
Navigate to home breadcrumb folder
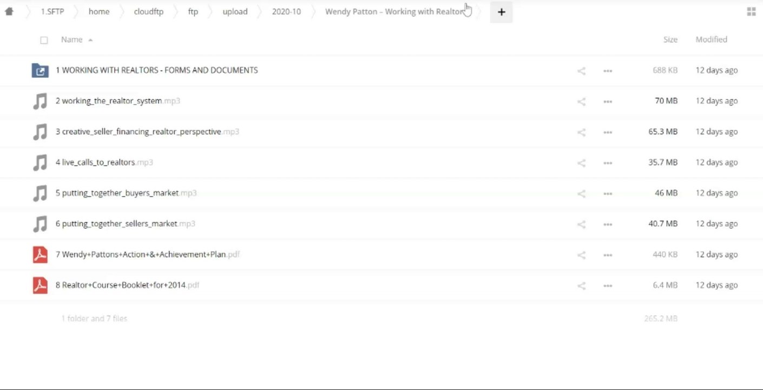coord(99,11)
